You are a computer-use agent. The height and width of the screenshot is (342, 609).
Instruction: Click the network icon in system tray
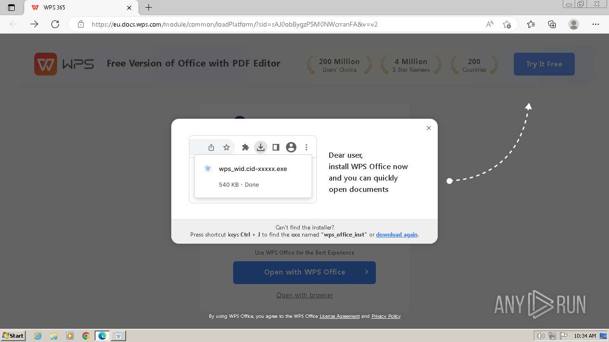tap(552, 336)
